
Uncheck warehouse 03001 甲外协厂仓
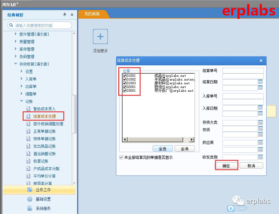(124, 91)
